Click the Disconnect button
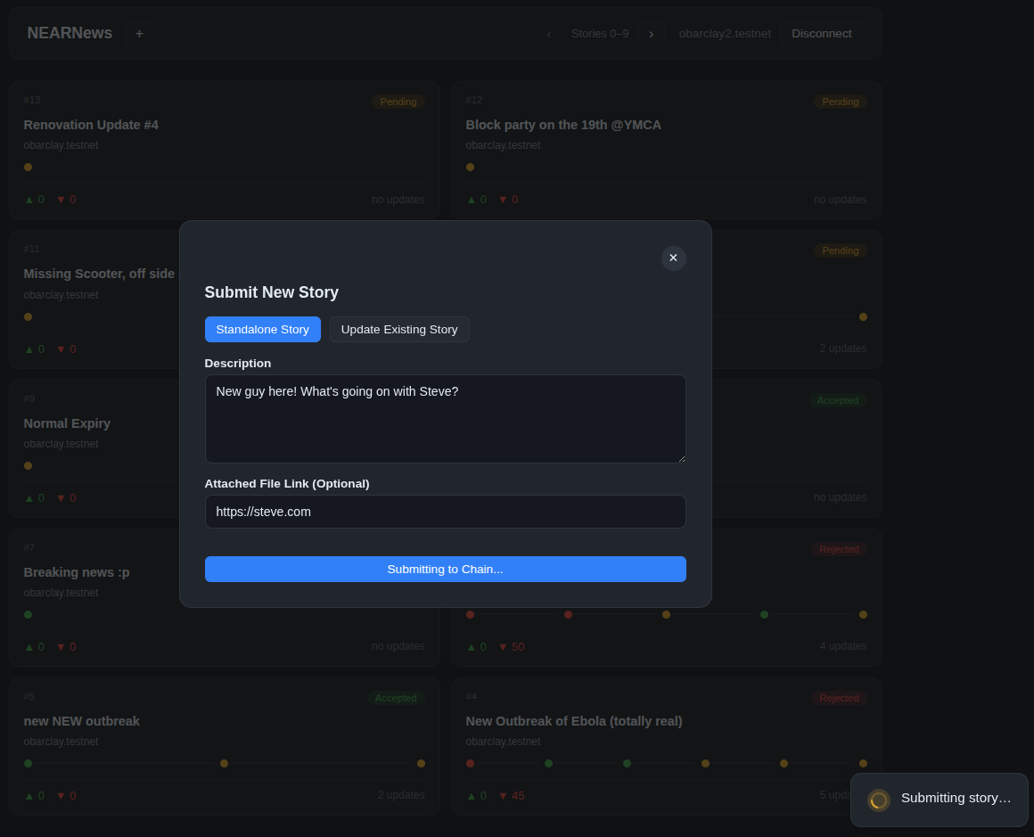The width and height of the screenshot is (1034, 837). pyautogui.click(x=822, y=34)
